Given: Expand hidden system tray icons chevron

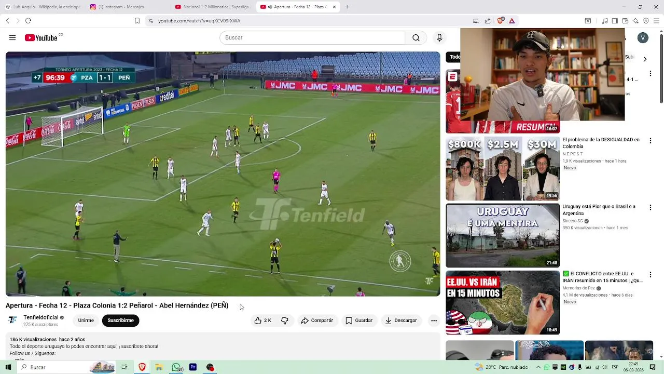Looking at the screenshot, I should [x=539, y=367].
